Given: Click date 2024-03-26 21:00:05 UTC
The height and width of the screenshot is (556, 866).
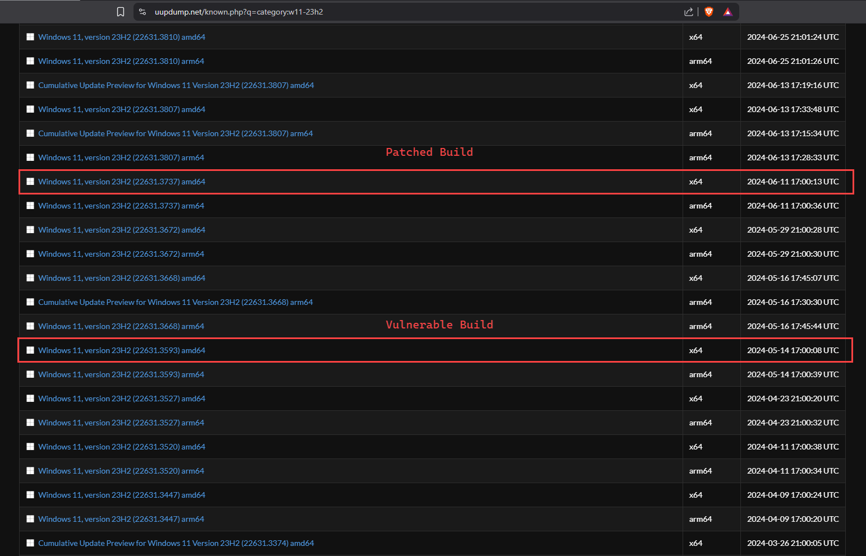Looking at the screenshot, I should click(793, 543).
